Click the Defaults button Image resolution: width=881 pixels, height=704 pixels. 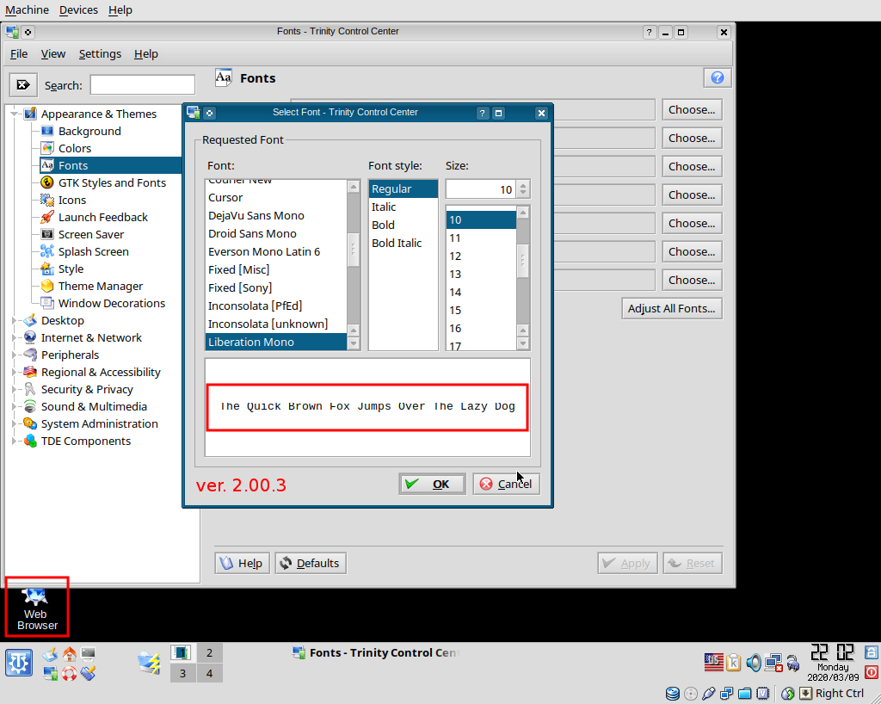coord(310,563)
